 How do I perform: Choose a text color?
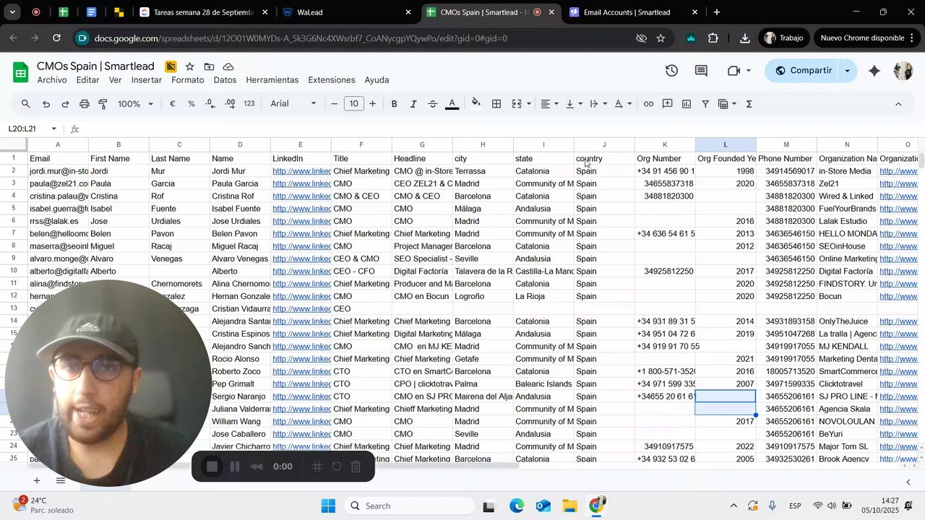pos(452,104)
